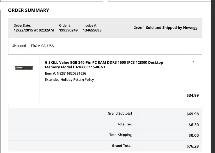Viewport: 215px width, 153px height.
Task: Click the Shipped status label
Action: [x=19, y=46]
